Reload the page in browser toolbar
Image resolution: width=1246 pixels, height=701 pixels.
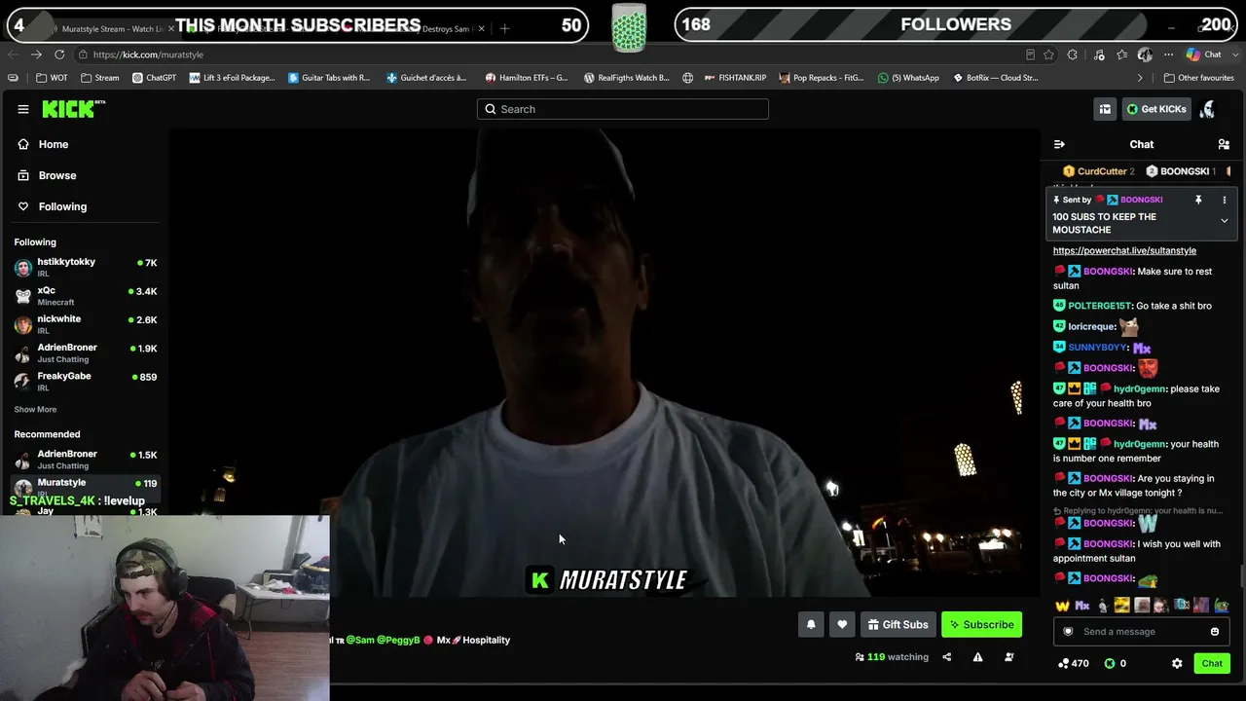click(59, 55)
